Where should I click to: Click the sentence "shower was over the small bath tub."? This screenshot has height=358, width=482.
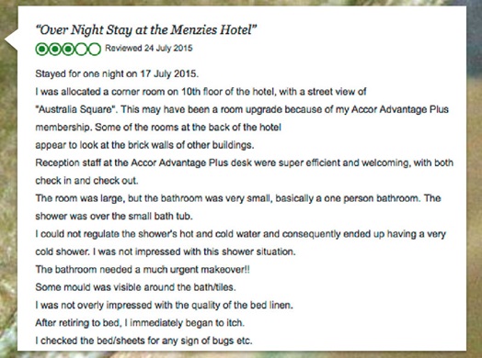pyautogui.click(x=114, y=216)
